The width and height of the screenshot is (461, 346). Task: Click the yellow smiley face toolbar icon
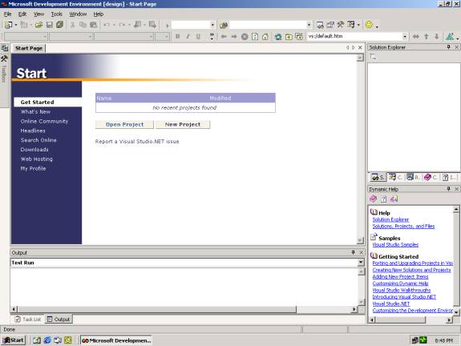[369, 25]
